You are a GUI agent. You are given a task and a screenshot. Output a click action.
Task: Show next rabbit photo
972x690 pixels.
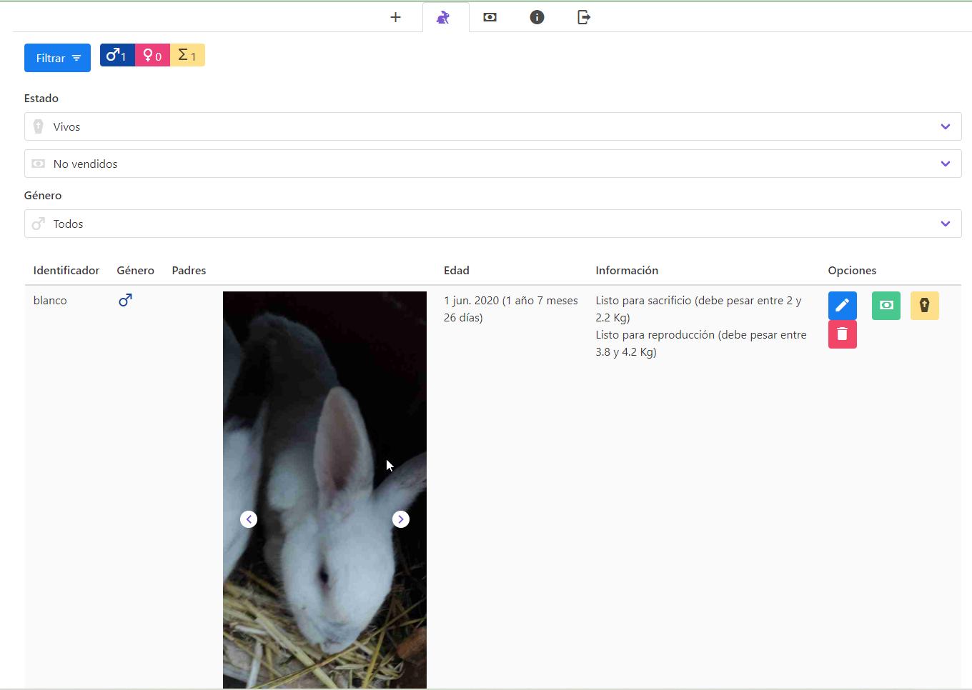click(401, 519)
